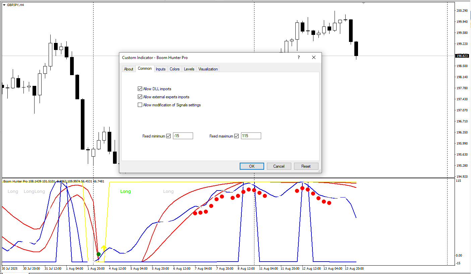Image resolution: width=471 pixels, height=274 pixels.
Task: Click the chart shift triangle marker
Action: (x=363, y=3)
